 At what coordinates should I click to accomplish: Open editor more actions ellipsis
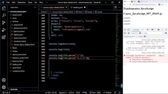pyautogui.click(x=119, y=7)
